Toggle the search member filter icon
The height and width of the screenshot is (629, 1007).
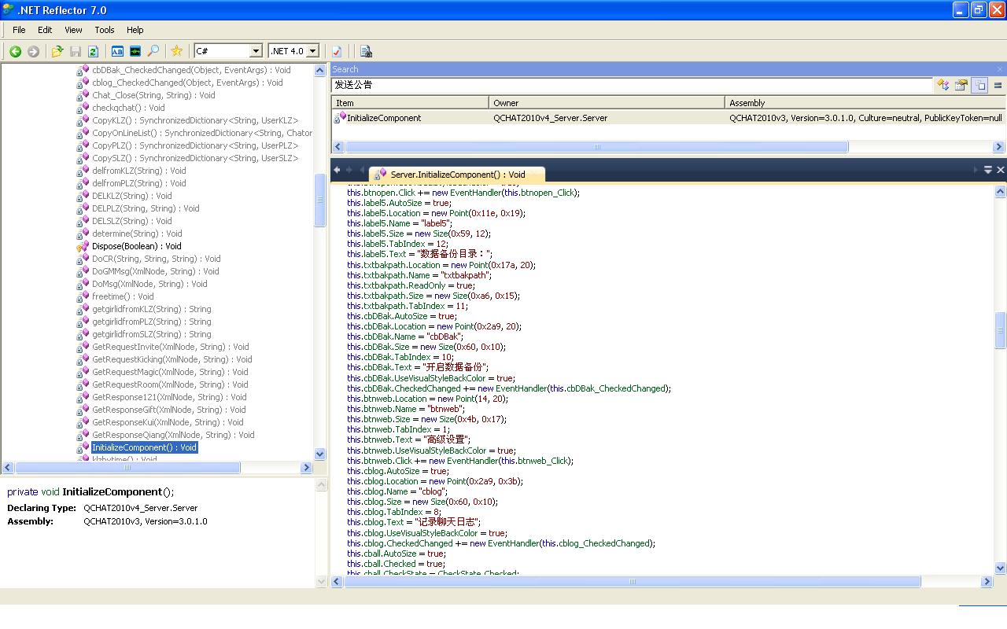(x=961, y=85)
